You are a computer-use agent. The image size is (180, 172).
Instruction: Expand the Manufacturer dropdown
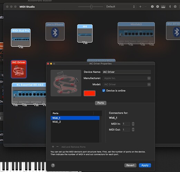tap(149, 78)
